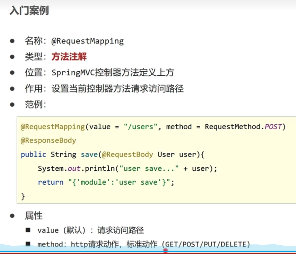The width and height of the screenshot is (296, 254).
Task: Click the return statement line
Action: (x=106, y=183)
